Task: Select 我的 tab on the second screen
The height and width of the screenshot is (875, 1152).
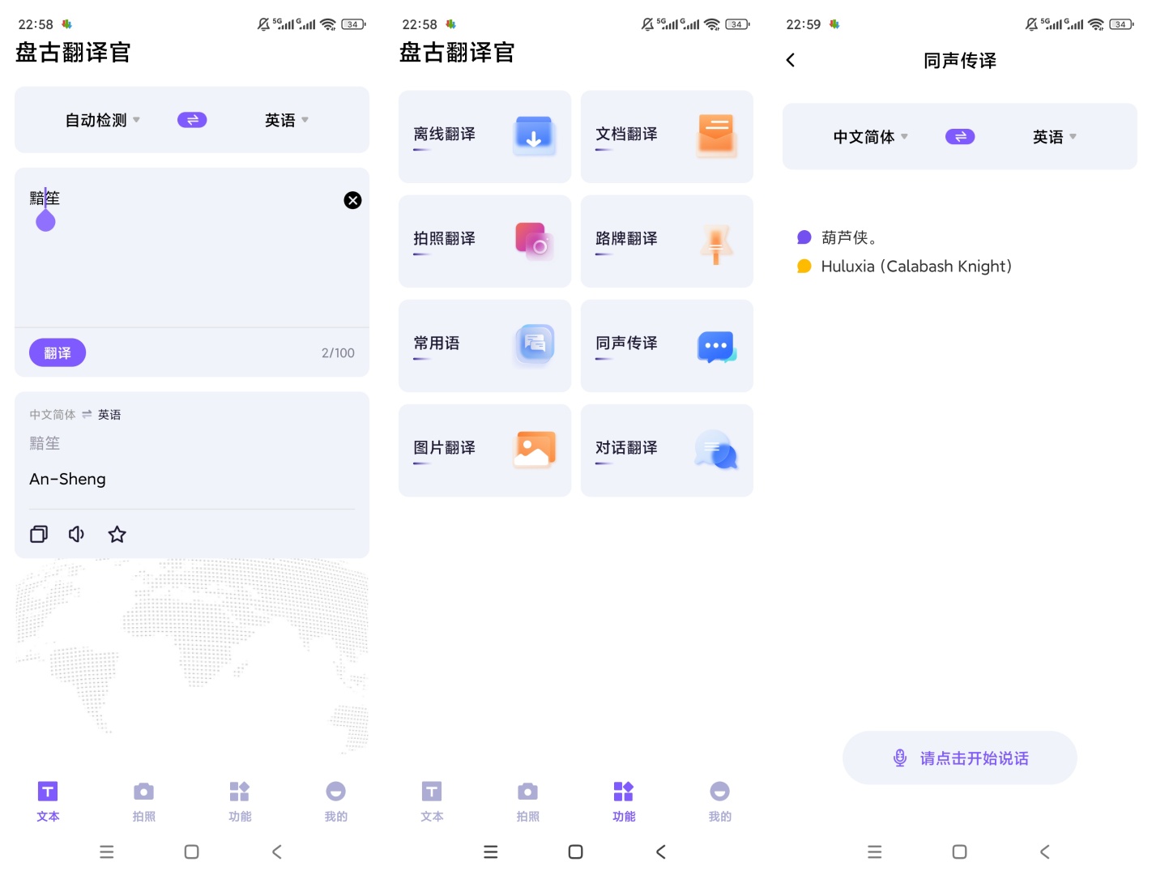Action: pos(720,801)
